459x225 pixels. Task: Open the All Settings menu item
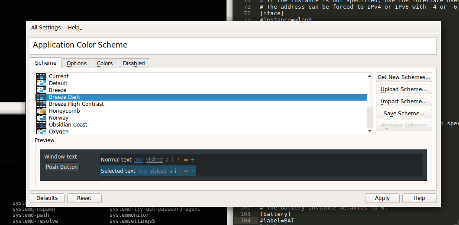coord(46,28)
